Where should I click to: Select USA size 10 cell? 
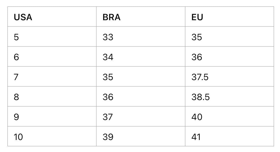[18, 137]
